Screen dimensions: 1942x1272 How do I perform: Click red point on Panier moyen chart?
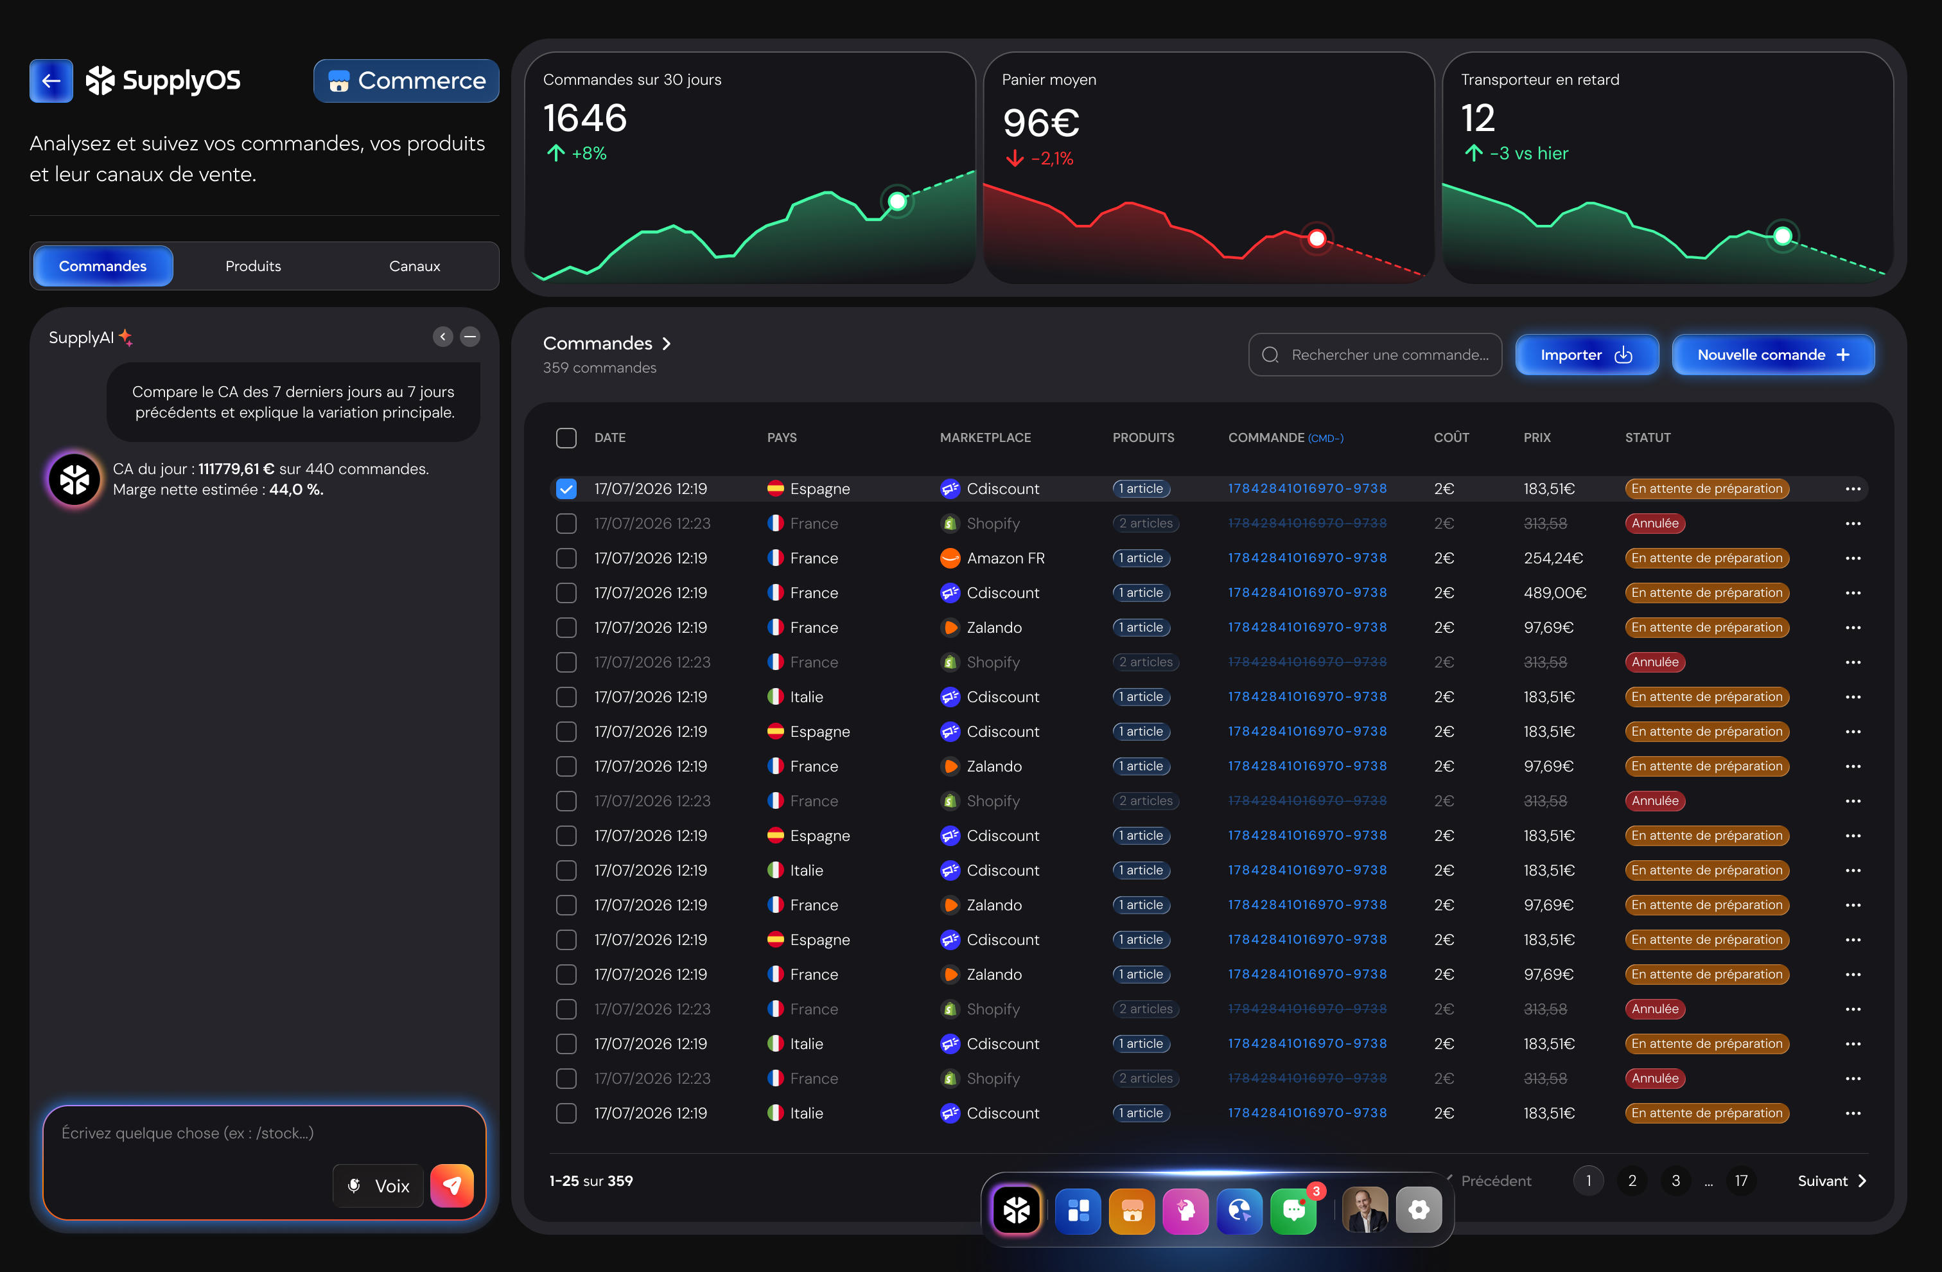pyautogui.click(x=1316, y=239)
